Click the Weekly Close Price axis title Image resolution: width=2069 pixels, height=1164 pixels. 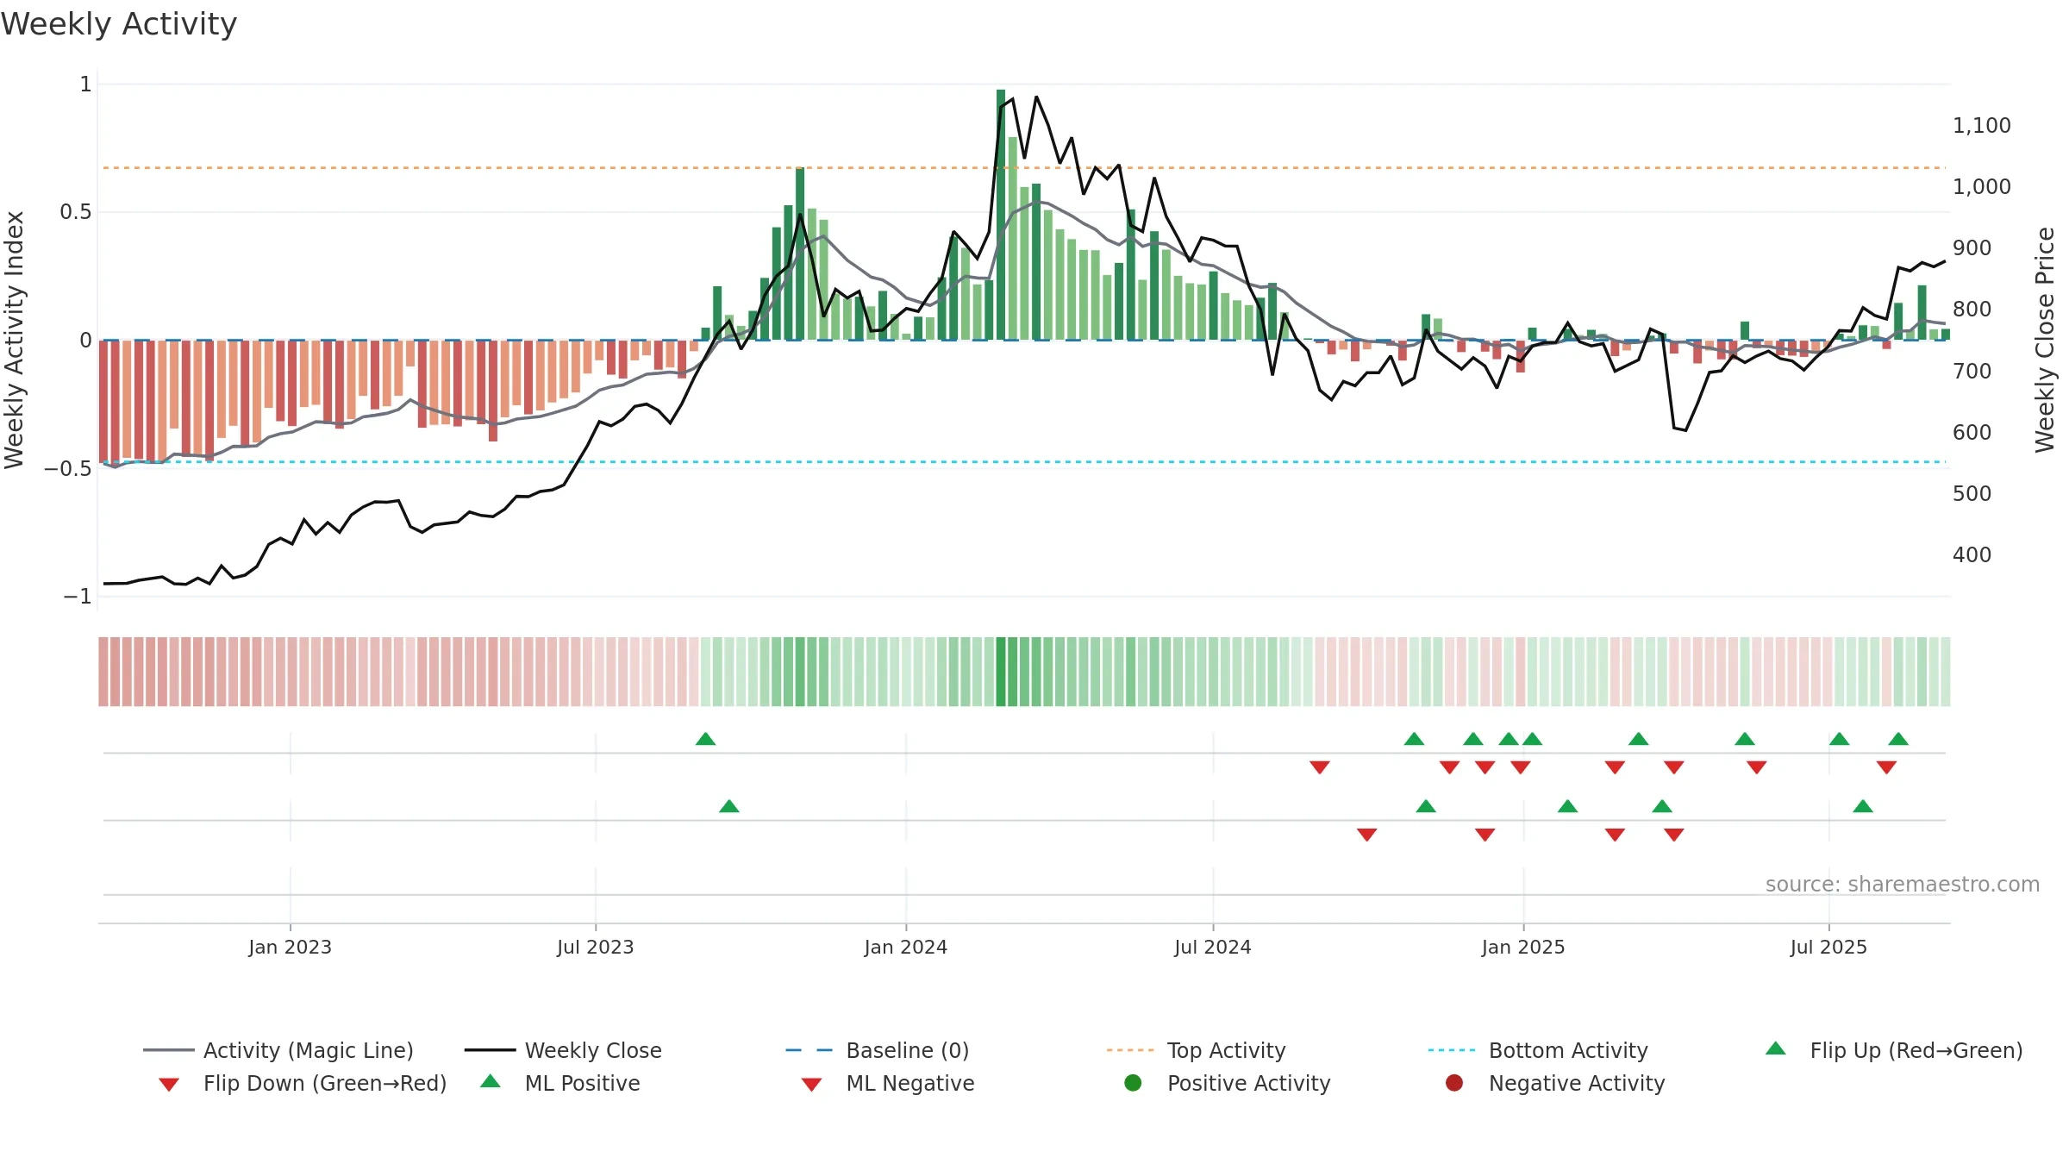[2045, 340]
